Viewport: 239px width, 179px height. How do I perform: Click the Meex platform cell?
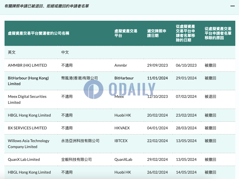(119, 96)
